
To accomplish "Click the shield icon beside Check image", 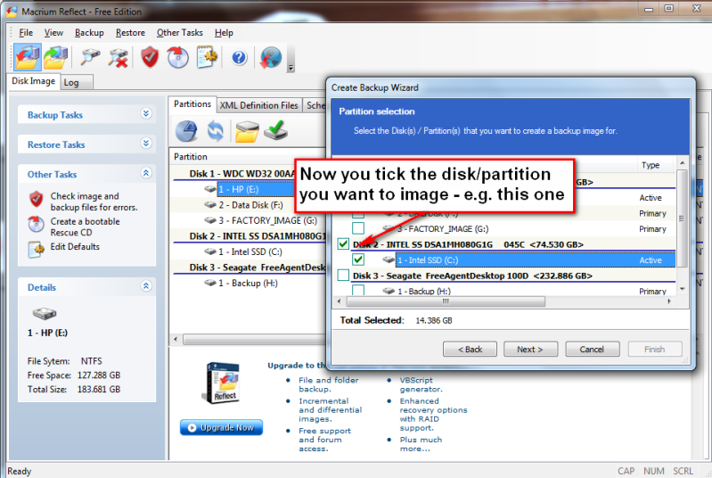I will (x=37, y=199).
